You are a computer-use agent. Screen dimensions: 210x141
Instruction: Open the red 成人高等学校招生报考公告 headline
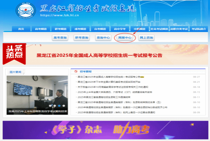(x=99, y=55)
